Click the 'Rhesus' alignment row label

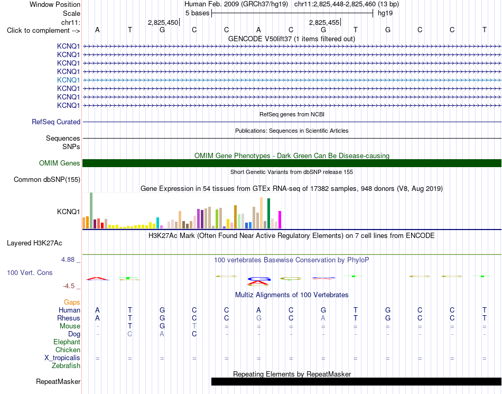69,318
